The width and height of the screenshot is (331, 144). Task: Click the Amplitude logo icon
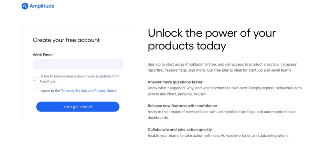tap(25, 6)
